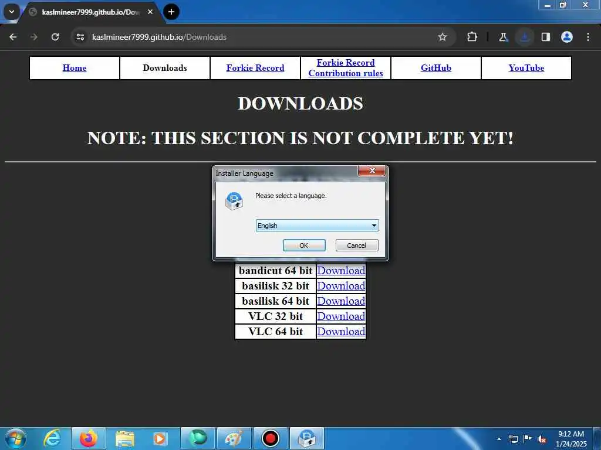Download bandicut 64 bit
The height and width of the screenshot is (450, 601).
pyautogui.click(x=341, y=271)
